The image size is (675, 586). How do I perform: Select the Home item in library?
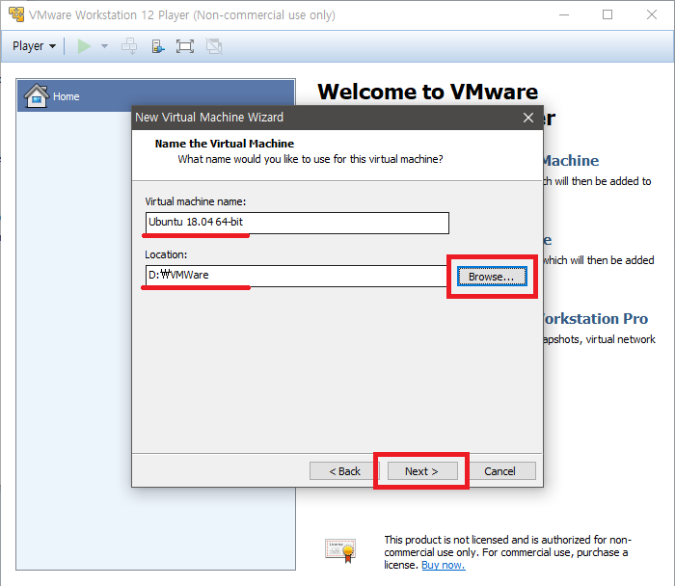tap(156, 96)
